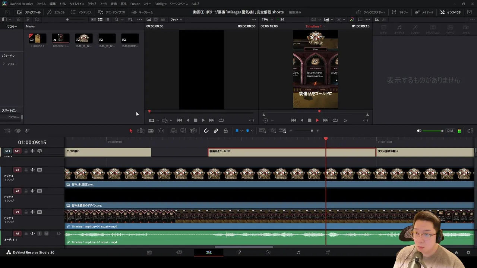Toggle auto track selector on V3
Viewport: 477px width, 268px height.
point(32,170)
